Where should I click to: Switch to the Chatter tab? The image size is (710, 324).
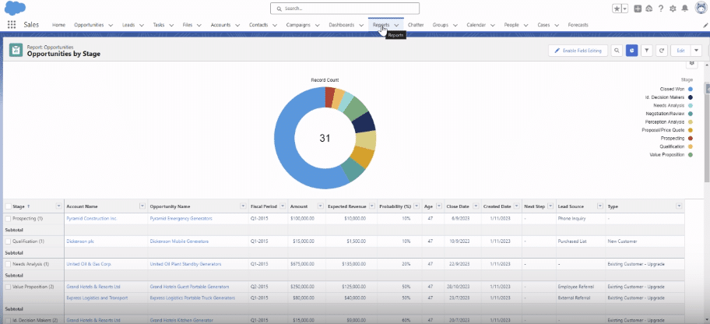coord(416,25)
